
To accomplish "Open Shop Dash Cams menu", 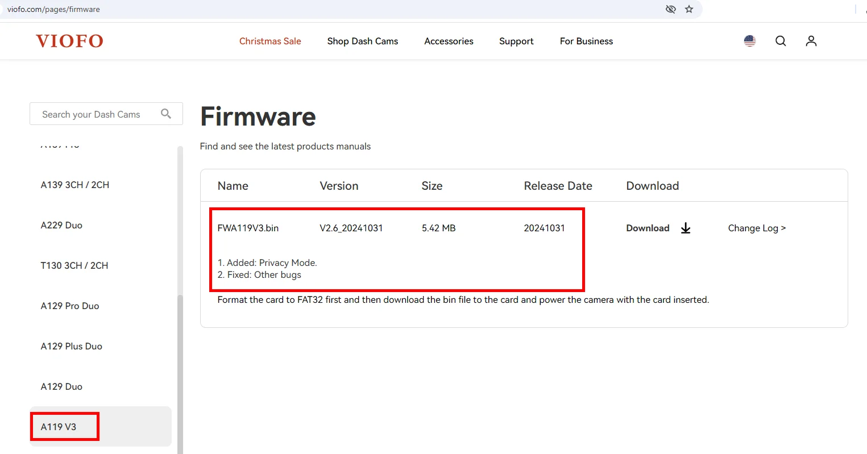I will coord(363,41).
